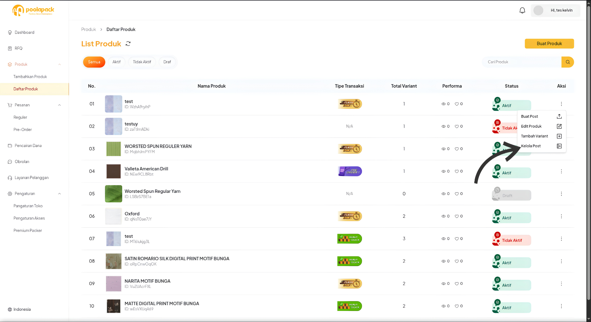This screenshot has height=322, width=591.
Task: Click the Cari Produk search field
Action: (522, 62)
